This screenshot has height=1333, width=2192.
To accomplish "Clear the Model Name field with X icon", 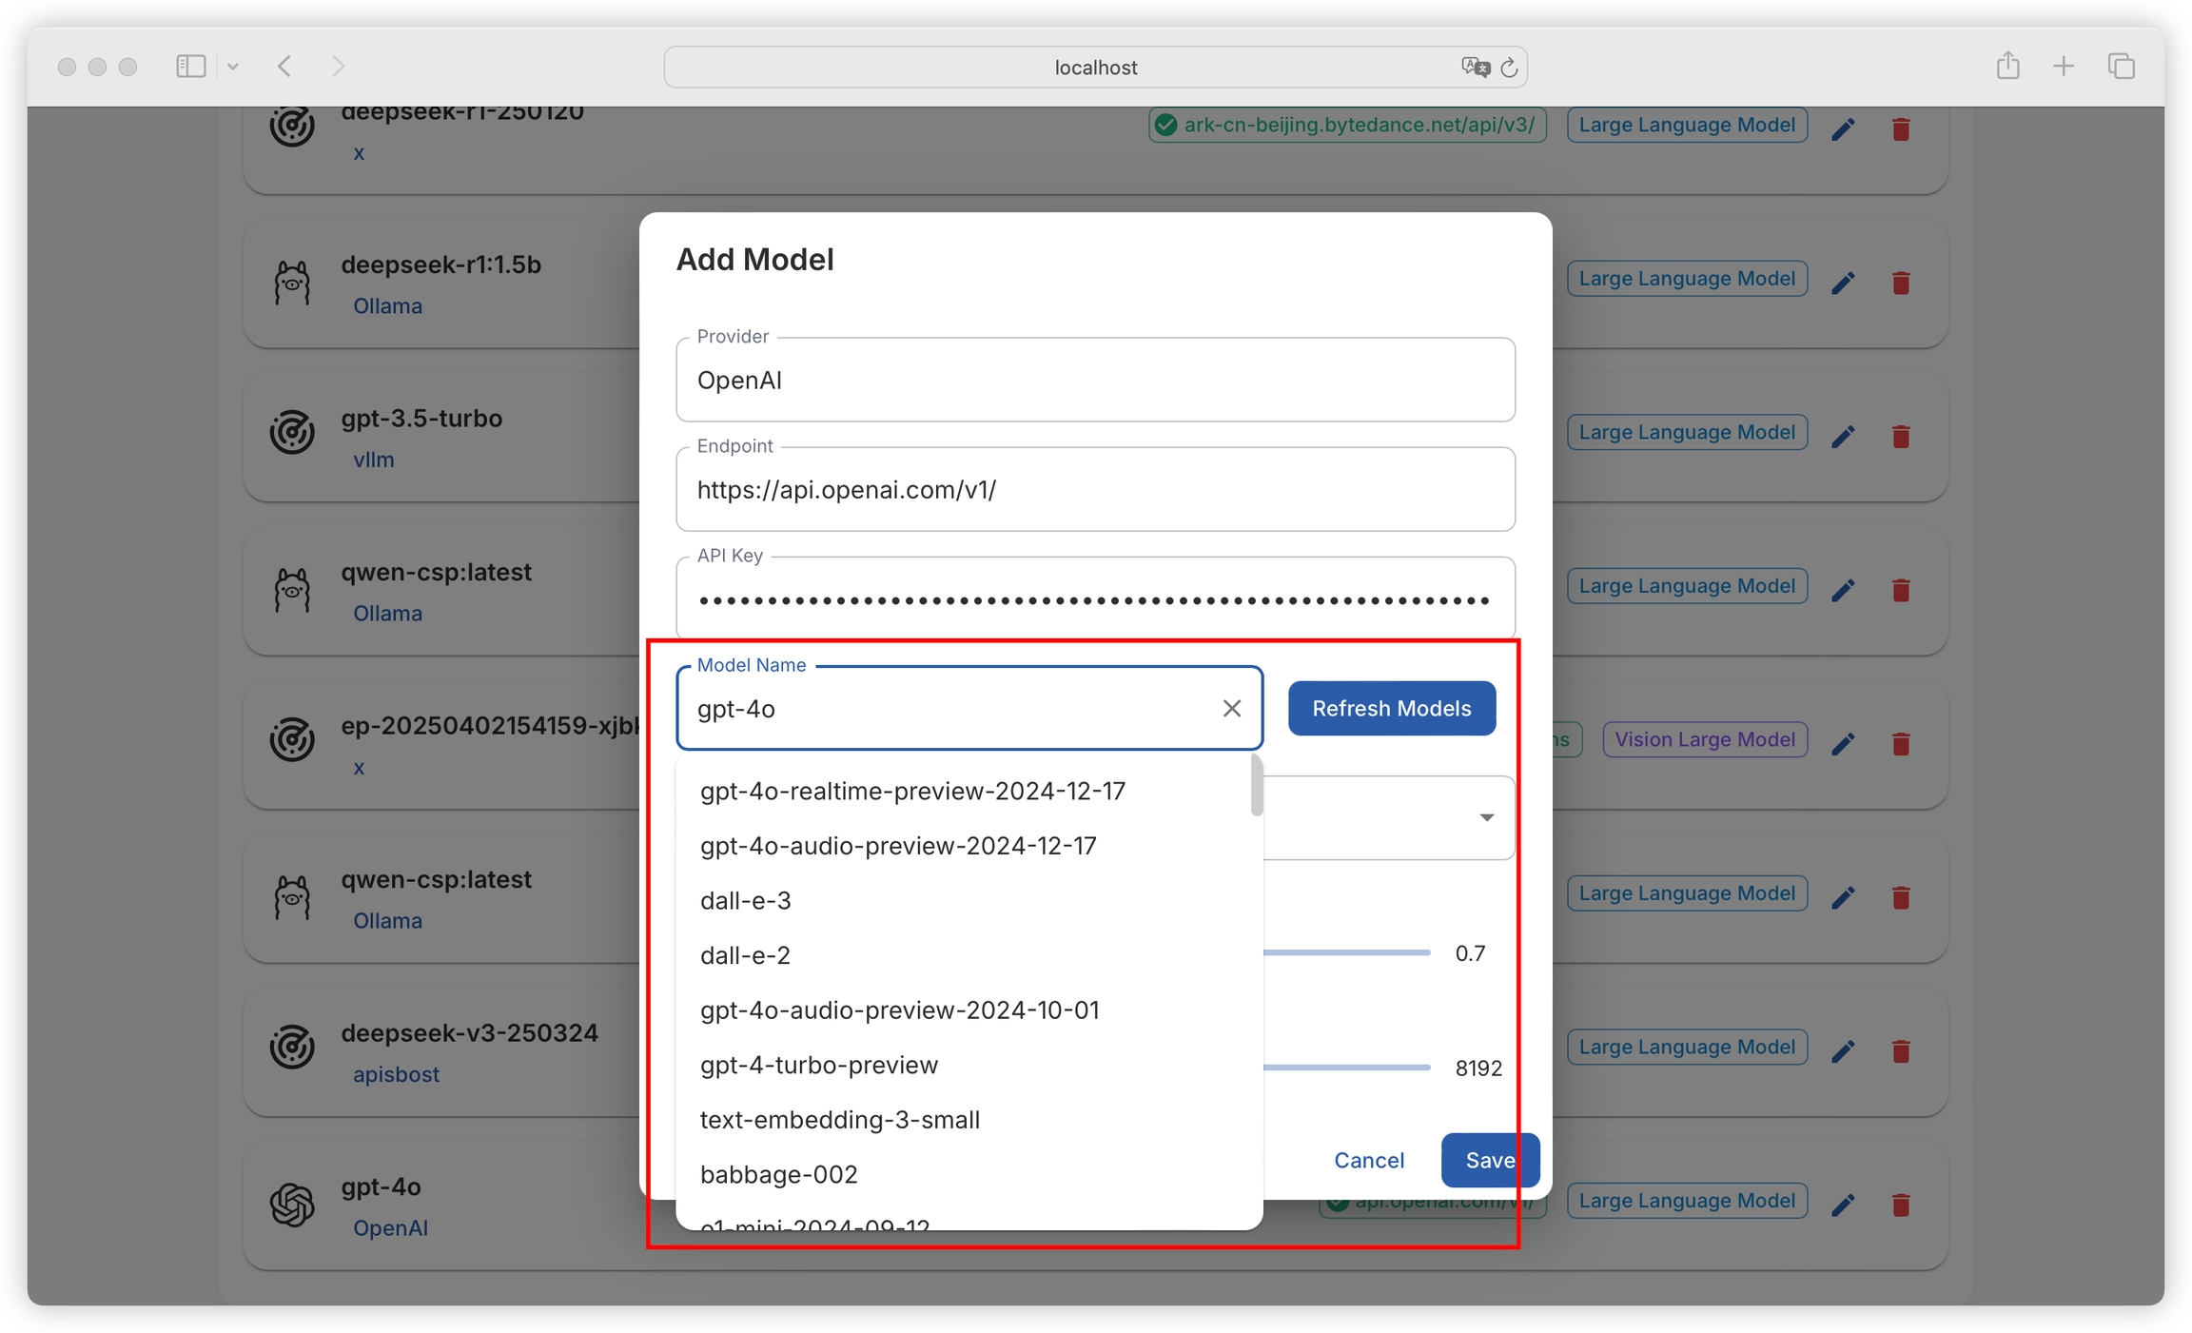I will pos(1231,708).
